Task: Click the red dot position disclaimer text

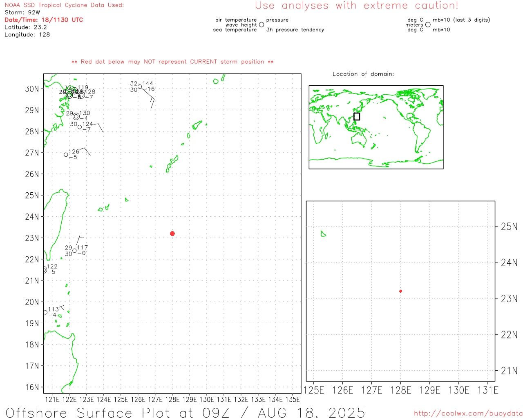Action: pos(172,62)
